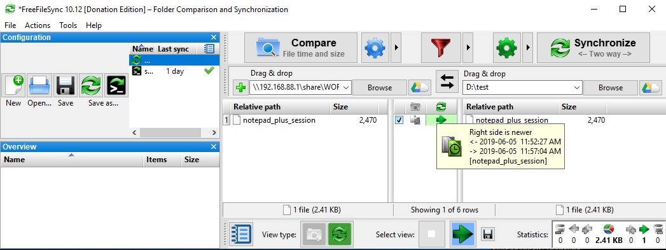Click 'Showing 1 of 6 rows' status

click(x=444, y=210)
